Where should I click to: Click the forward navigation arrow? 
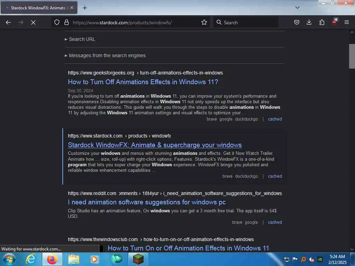tap(21, 23)
